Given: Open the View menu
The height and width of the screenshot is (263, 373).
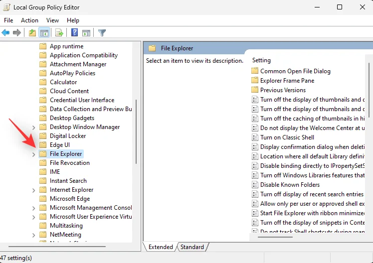Looking at the screenshot, I should [52, 20].
